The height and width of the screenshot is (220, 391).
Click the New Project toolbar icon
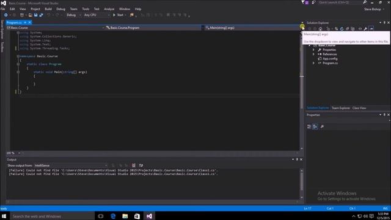point(22,15)
